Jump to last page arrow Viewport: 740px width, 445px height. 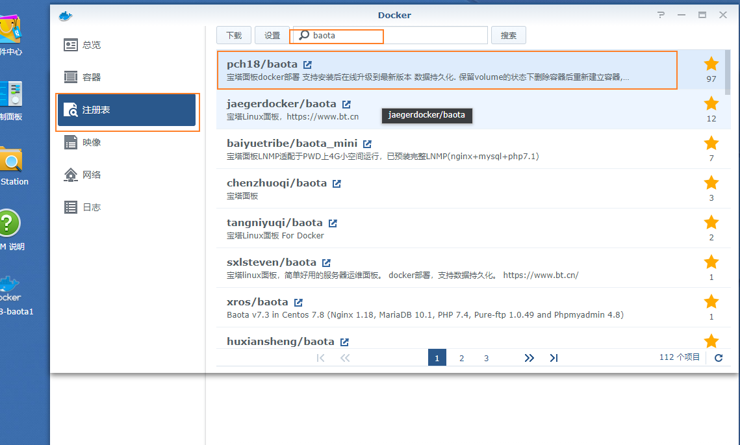pyautogui.click(x=554, y=358)
